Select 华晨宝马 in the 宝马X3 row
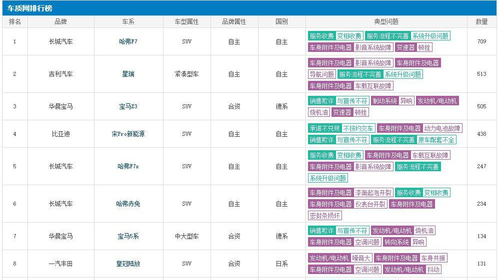The height and width of the screenshot is (280, 499). (x=61, y=106)
